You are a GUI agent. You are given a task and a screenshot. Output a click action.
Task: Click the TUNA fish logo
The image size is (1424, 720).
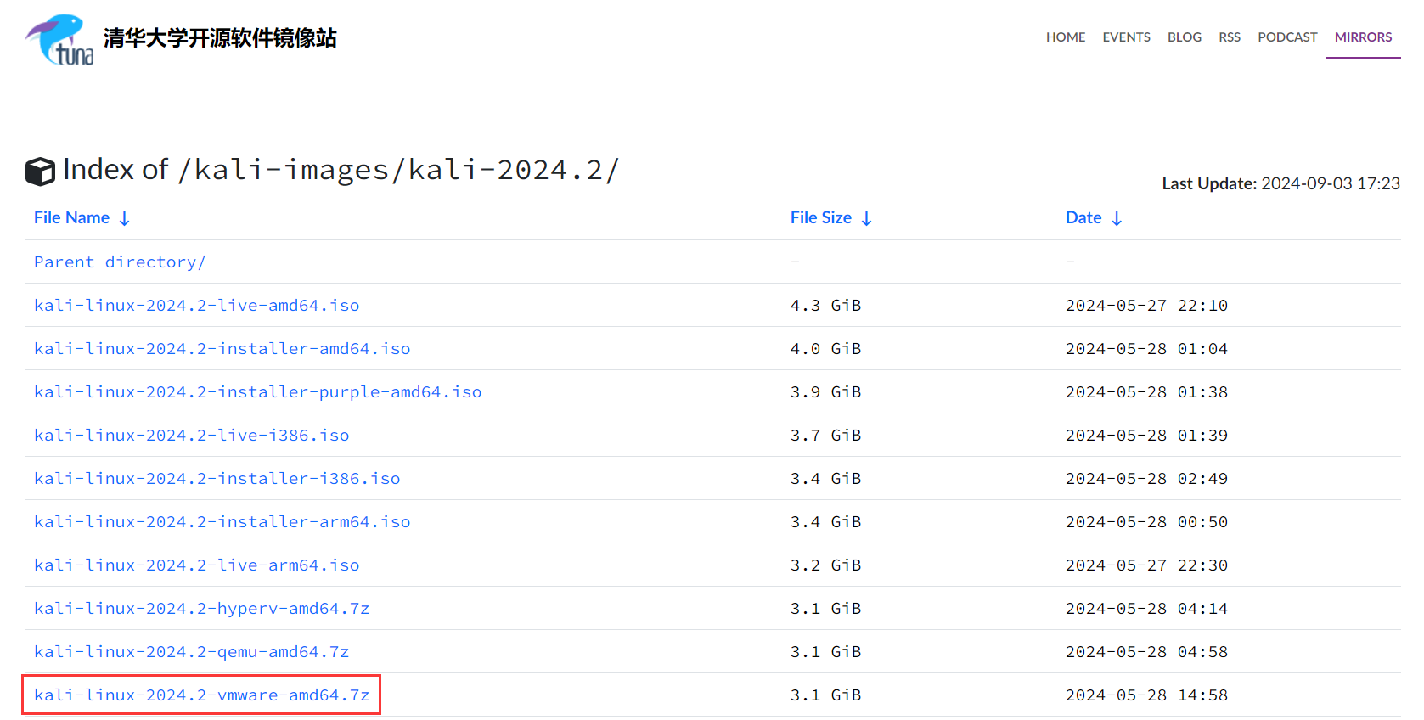59,39
